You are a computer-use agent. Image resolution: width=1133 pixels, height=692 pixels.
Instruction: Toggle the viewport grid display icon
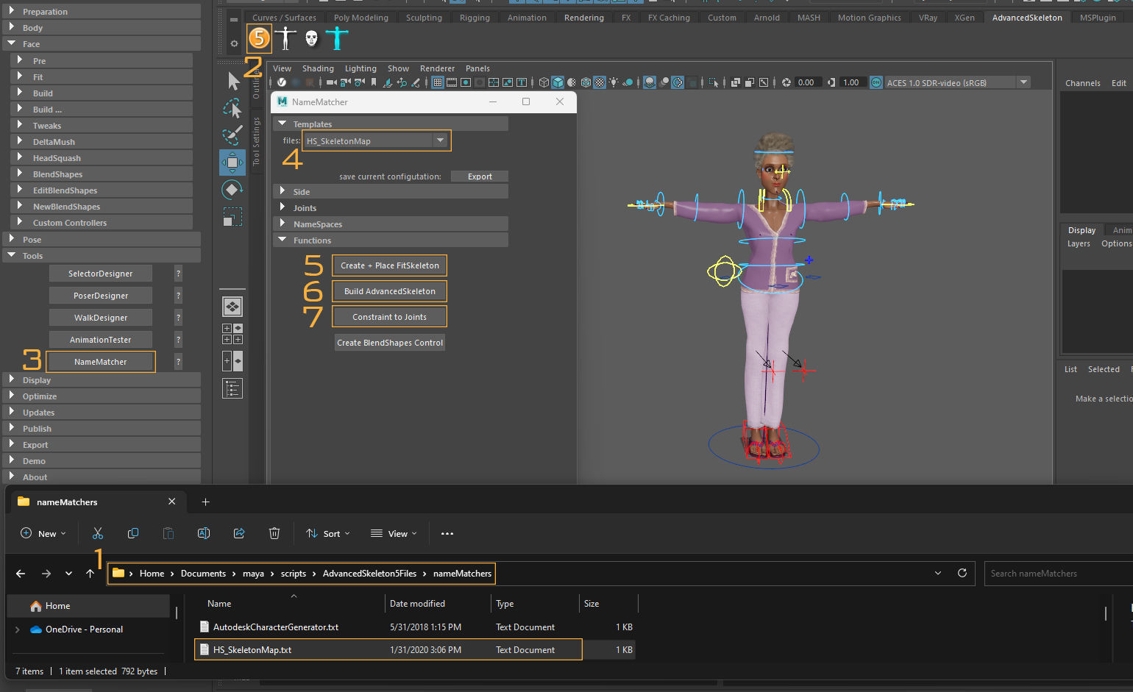438,82
